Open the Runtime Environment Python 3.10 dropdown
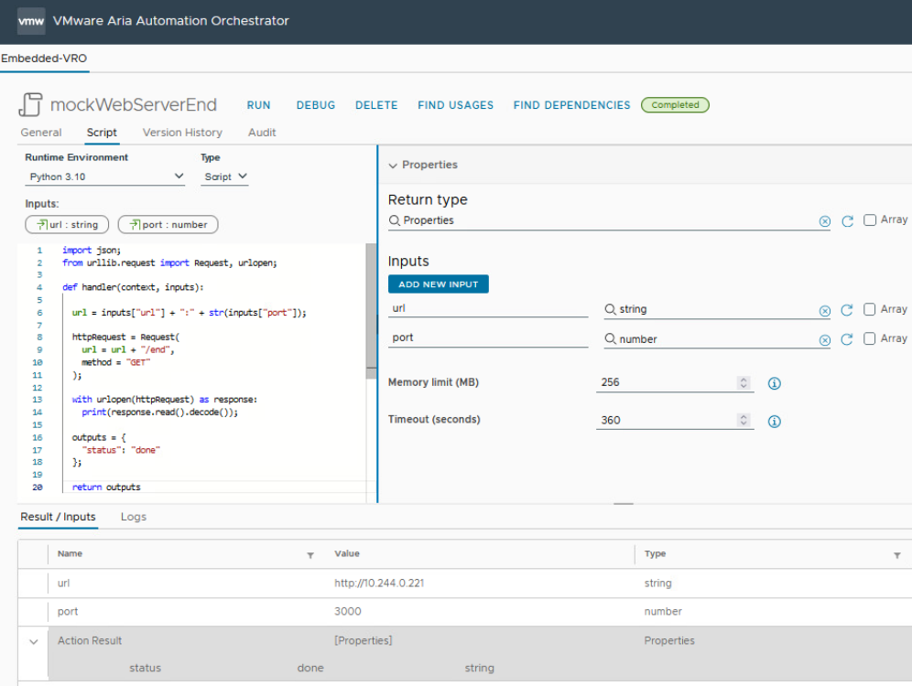912x686 pixels. click(104, 177)
